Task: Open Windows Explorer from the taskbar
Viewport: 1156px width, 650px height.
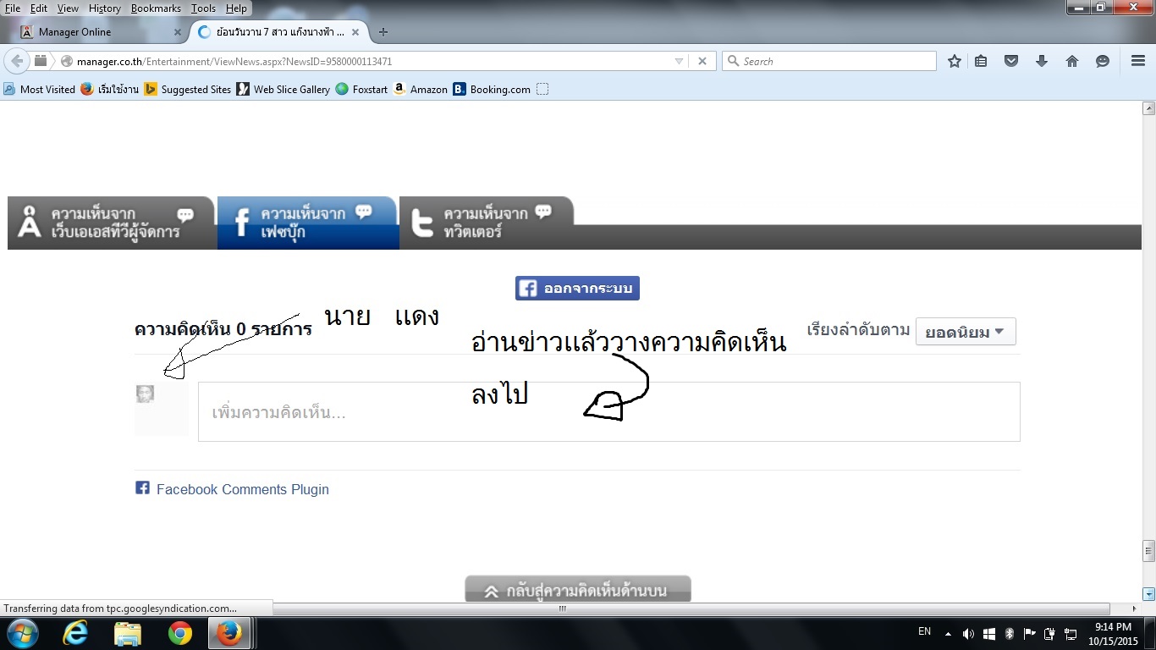Action: [128, 633]
